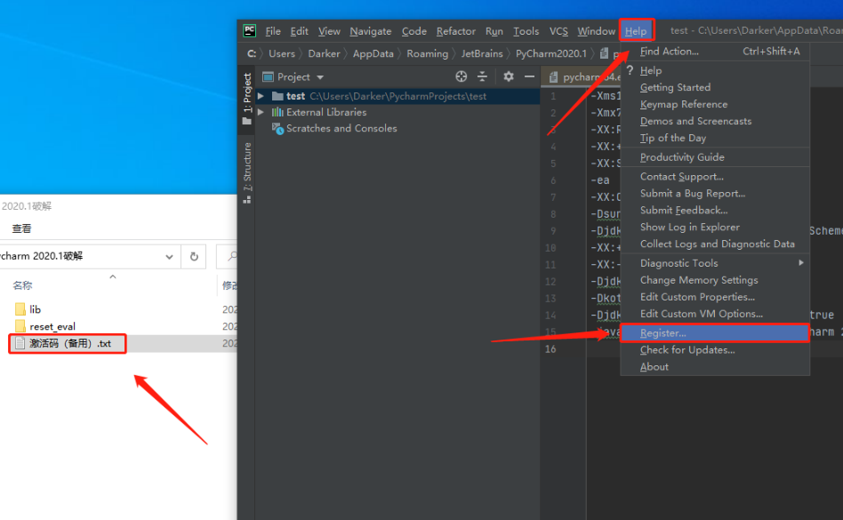Click the lib folder icon in Explorer
This screenshot has height=520, width=843.
(20, 309)
